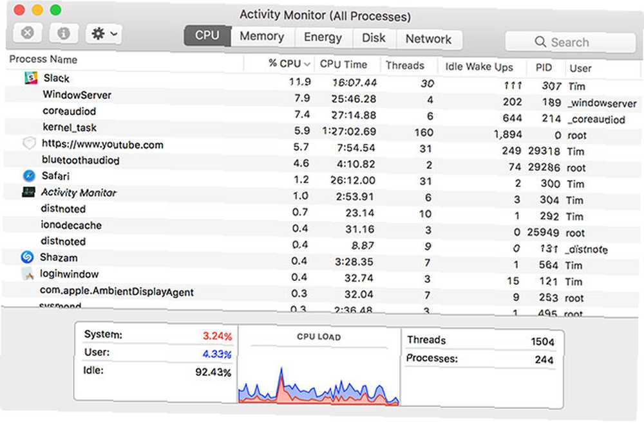This screenshot has width=644, height=423.
Task: Click the 1,894 idle wake ups value
Action: 507,134
